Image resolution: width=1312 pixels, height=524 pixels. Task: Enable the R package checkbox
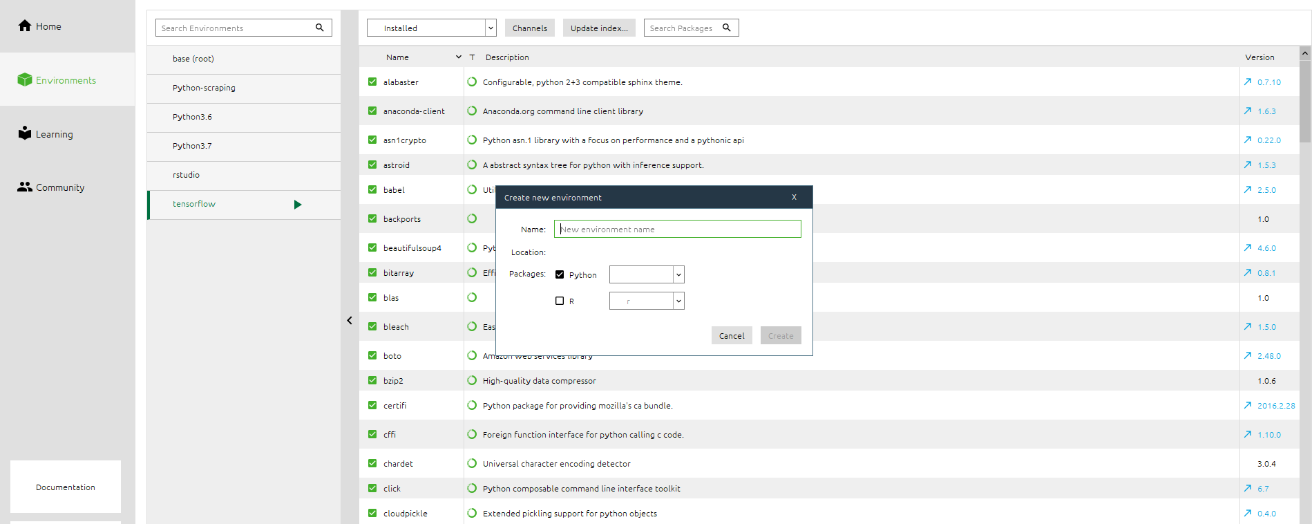(560, 301)
